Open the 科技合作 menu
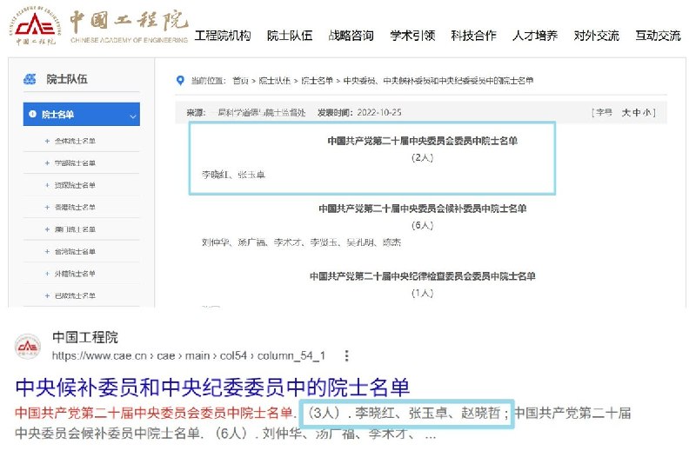This screenshot has height=464, width=696. coord(473,36)
